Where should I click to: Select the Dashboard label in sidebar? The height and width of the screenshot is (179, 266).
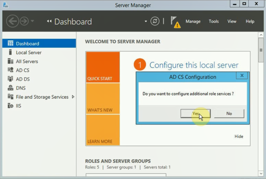28,44
